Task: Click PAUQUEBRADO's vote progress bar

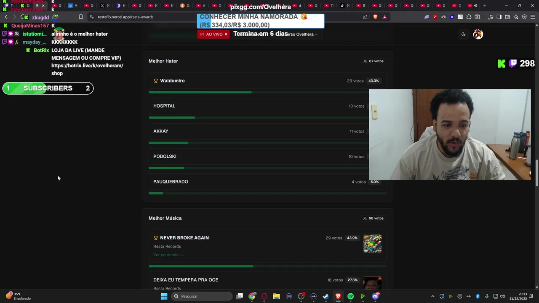Action: [x=267, y=193]
